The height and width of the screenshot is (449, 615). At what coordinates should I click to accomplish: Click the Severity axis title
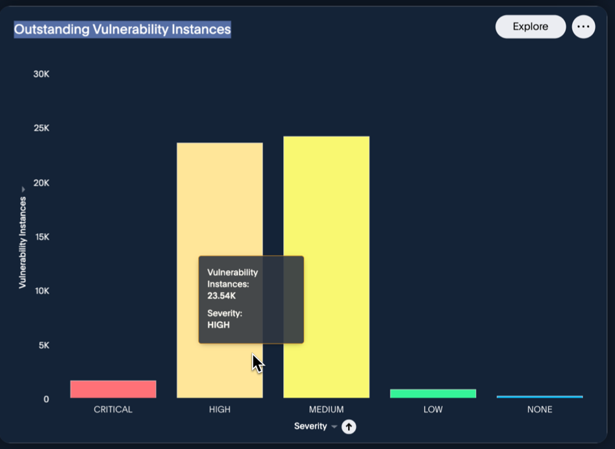[x=310, y=426]
